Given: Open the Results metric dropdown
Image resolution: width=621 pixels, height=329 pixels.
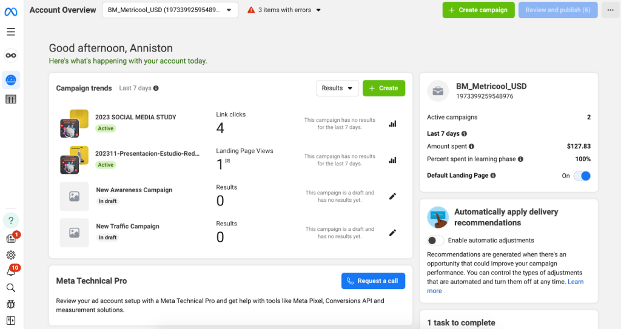Looking at the screenshot, I should [x=337, y=88].
